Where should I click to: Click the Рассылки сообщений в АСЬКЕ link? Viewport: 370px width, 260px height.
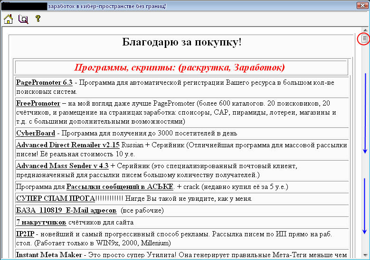pyautogui.click(x=120, y=187)
